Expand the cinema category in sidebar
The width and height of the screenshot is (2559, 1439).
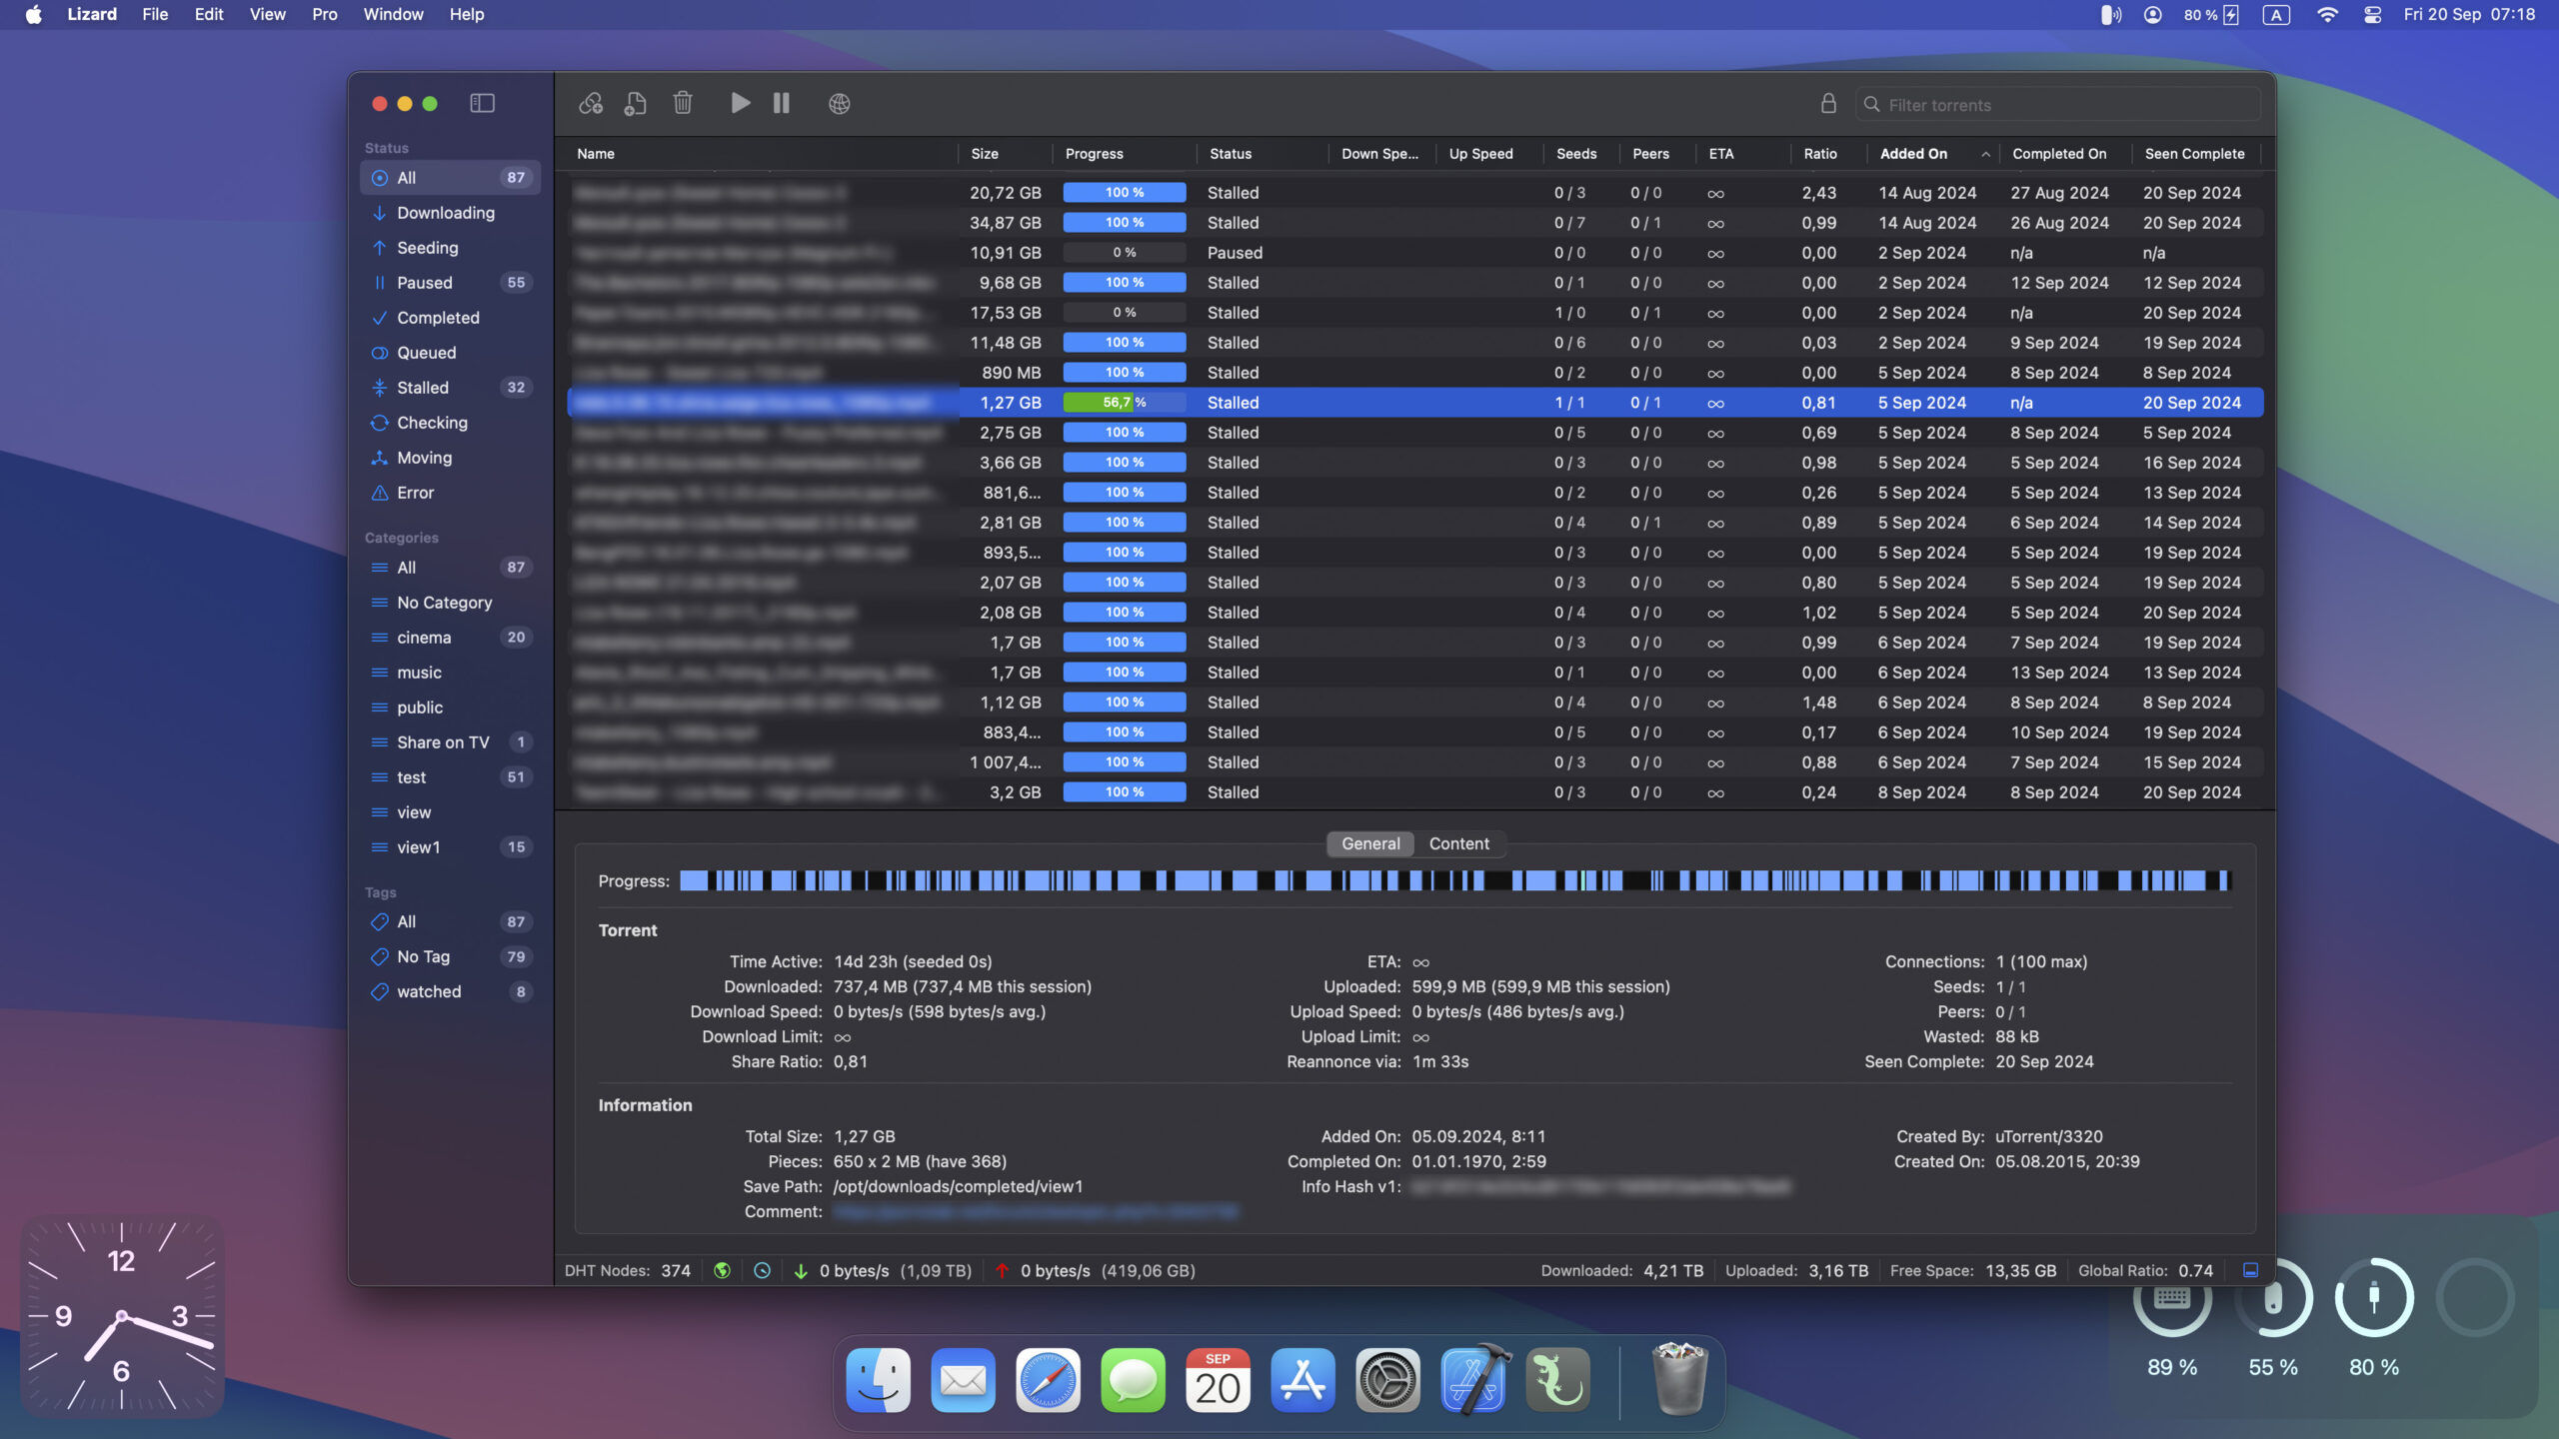422,636
